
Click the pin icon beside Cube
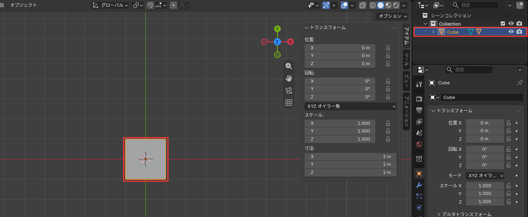coord(519,83)
